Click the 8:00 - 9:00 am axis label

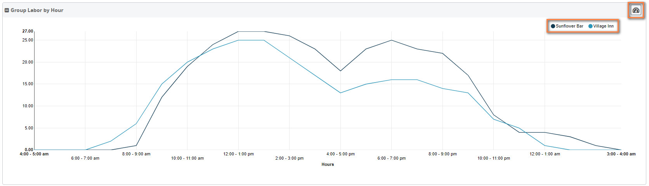point(136,154)
